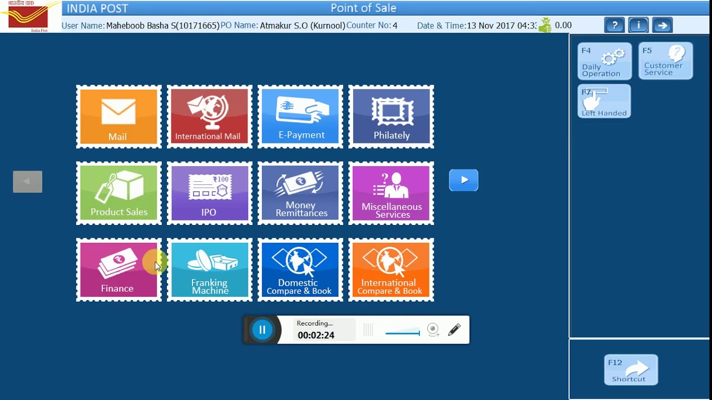This screenshot has height=400, width=712.
Task: Click the cash balance amount 0.00
Action: coord(563,25)
